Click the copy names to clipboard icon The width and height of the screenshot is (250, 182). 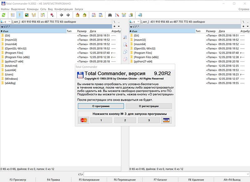coord(131,15)
